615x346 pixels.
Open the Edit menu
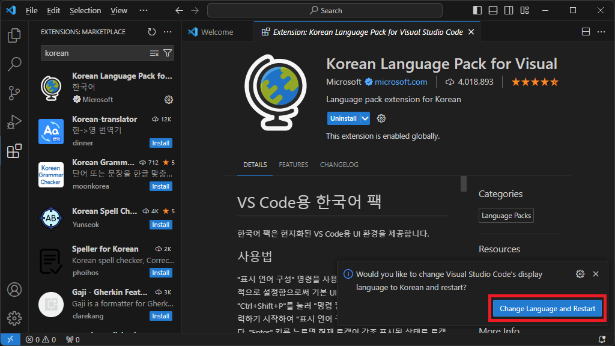[53, 11]
